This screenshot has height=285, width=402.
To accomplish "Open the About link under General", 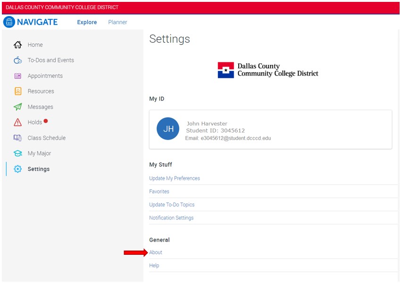I will pos(156,252).
